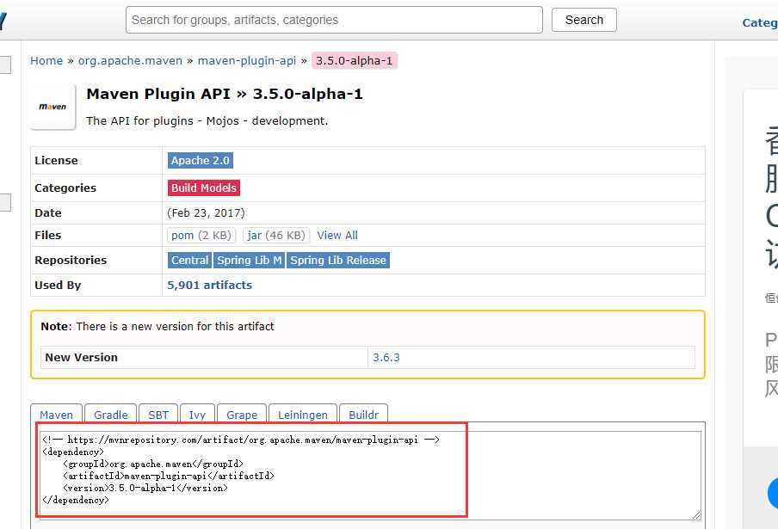This screenshot has height=529, width=778.
Task: Click inside the dependency snippet textarea
Action: pyautogui.click(x=370, y=475)
